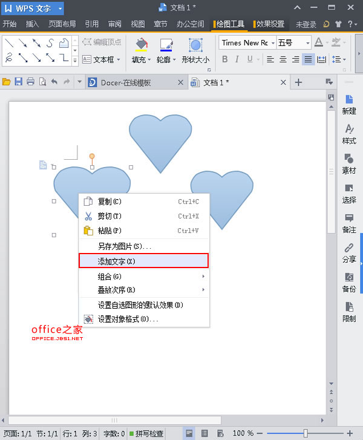363x440 pixels.
Task: Open the font size 五号 dropdown
Action: pyautogui.click(x=308, y=43)
